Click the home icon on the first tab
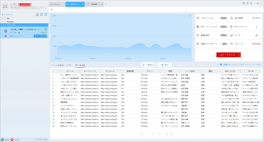 51,4
